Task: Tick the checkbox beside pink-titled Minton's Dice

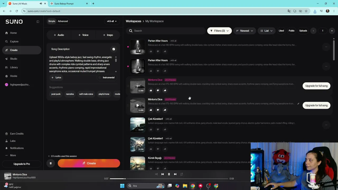Action: [x=128, y=86]
